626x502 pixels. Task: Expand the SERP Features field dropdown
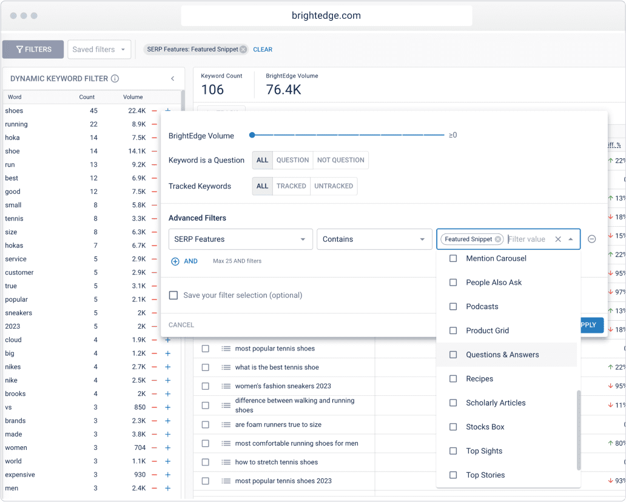(240, 239)
